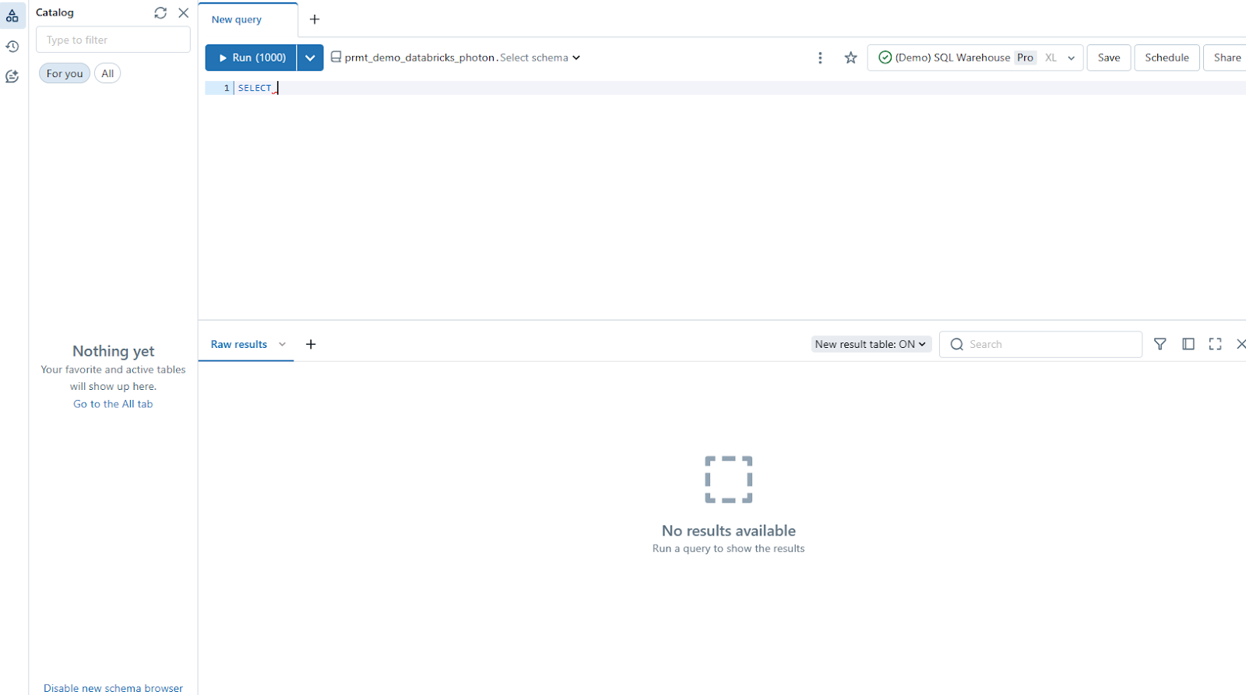Click the Type to filter field
The height and width of the screenshot is (695, 1246).
(x=113, y=40)
